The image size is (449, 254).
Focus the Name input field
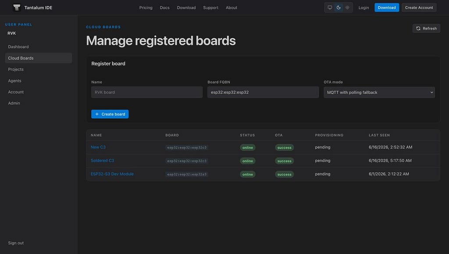pos(147,92)
